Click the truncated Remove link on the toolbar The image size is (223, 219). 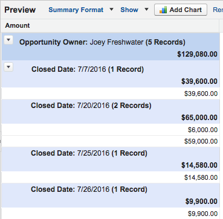pos(218,10)
